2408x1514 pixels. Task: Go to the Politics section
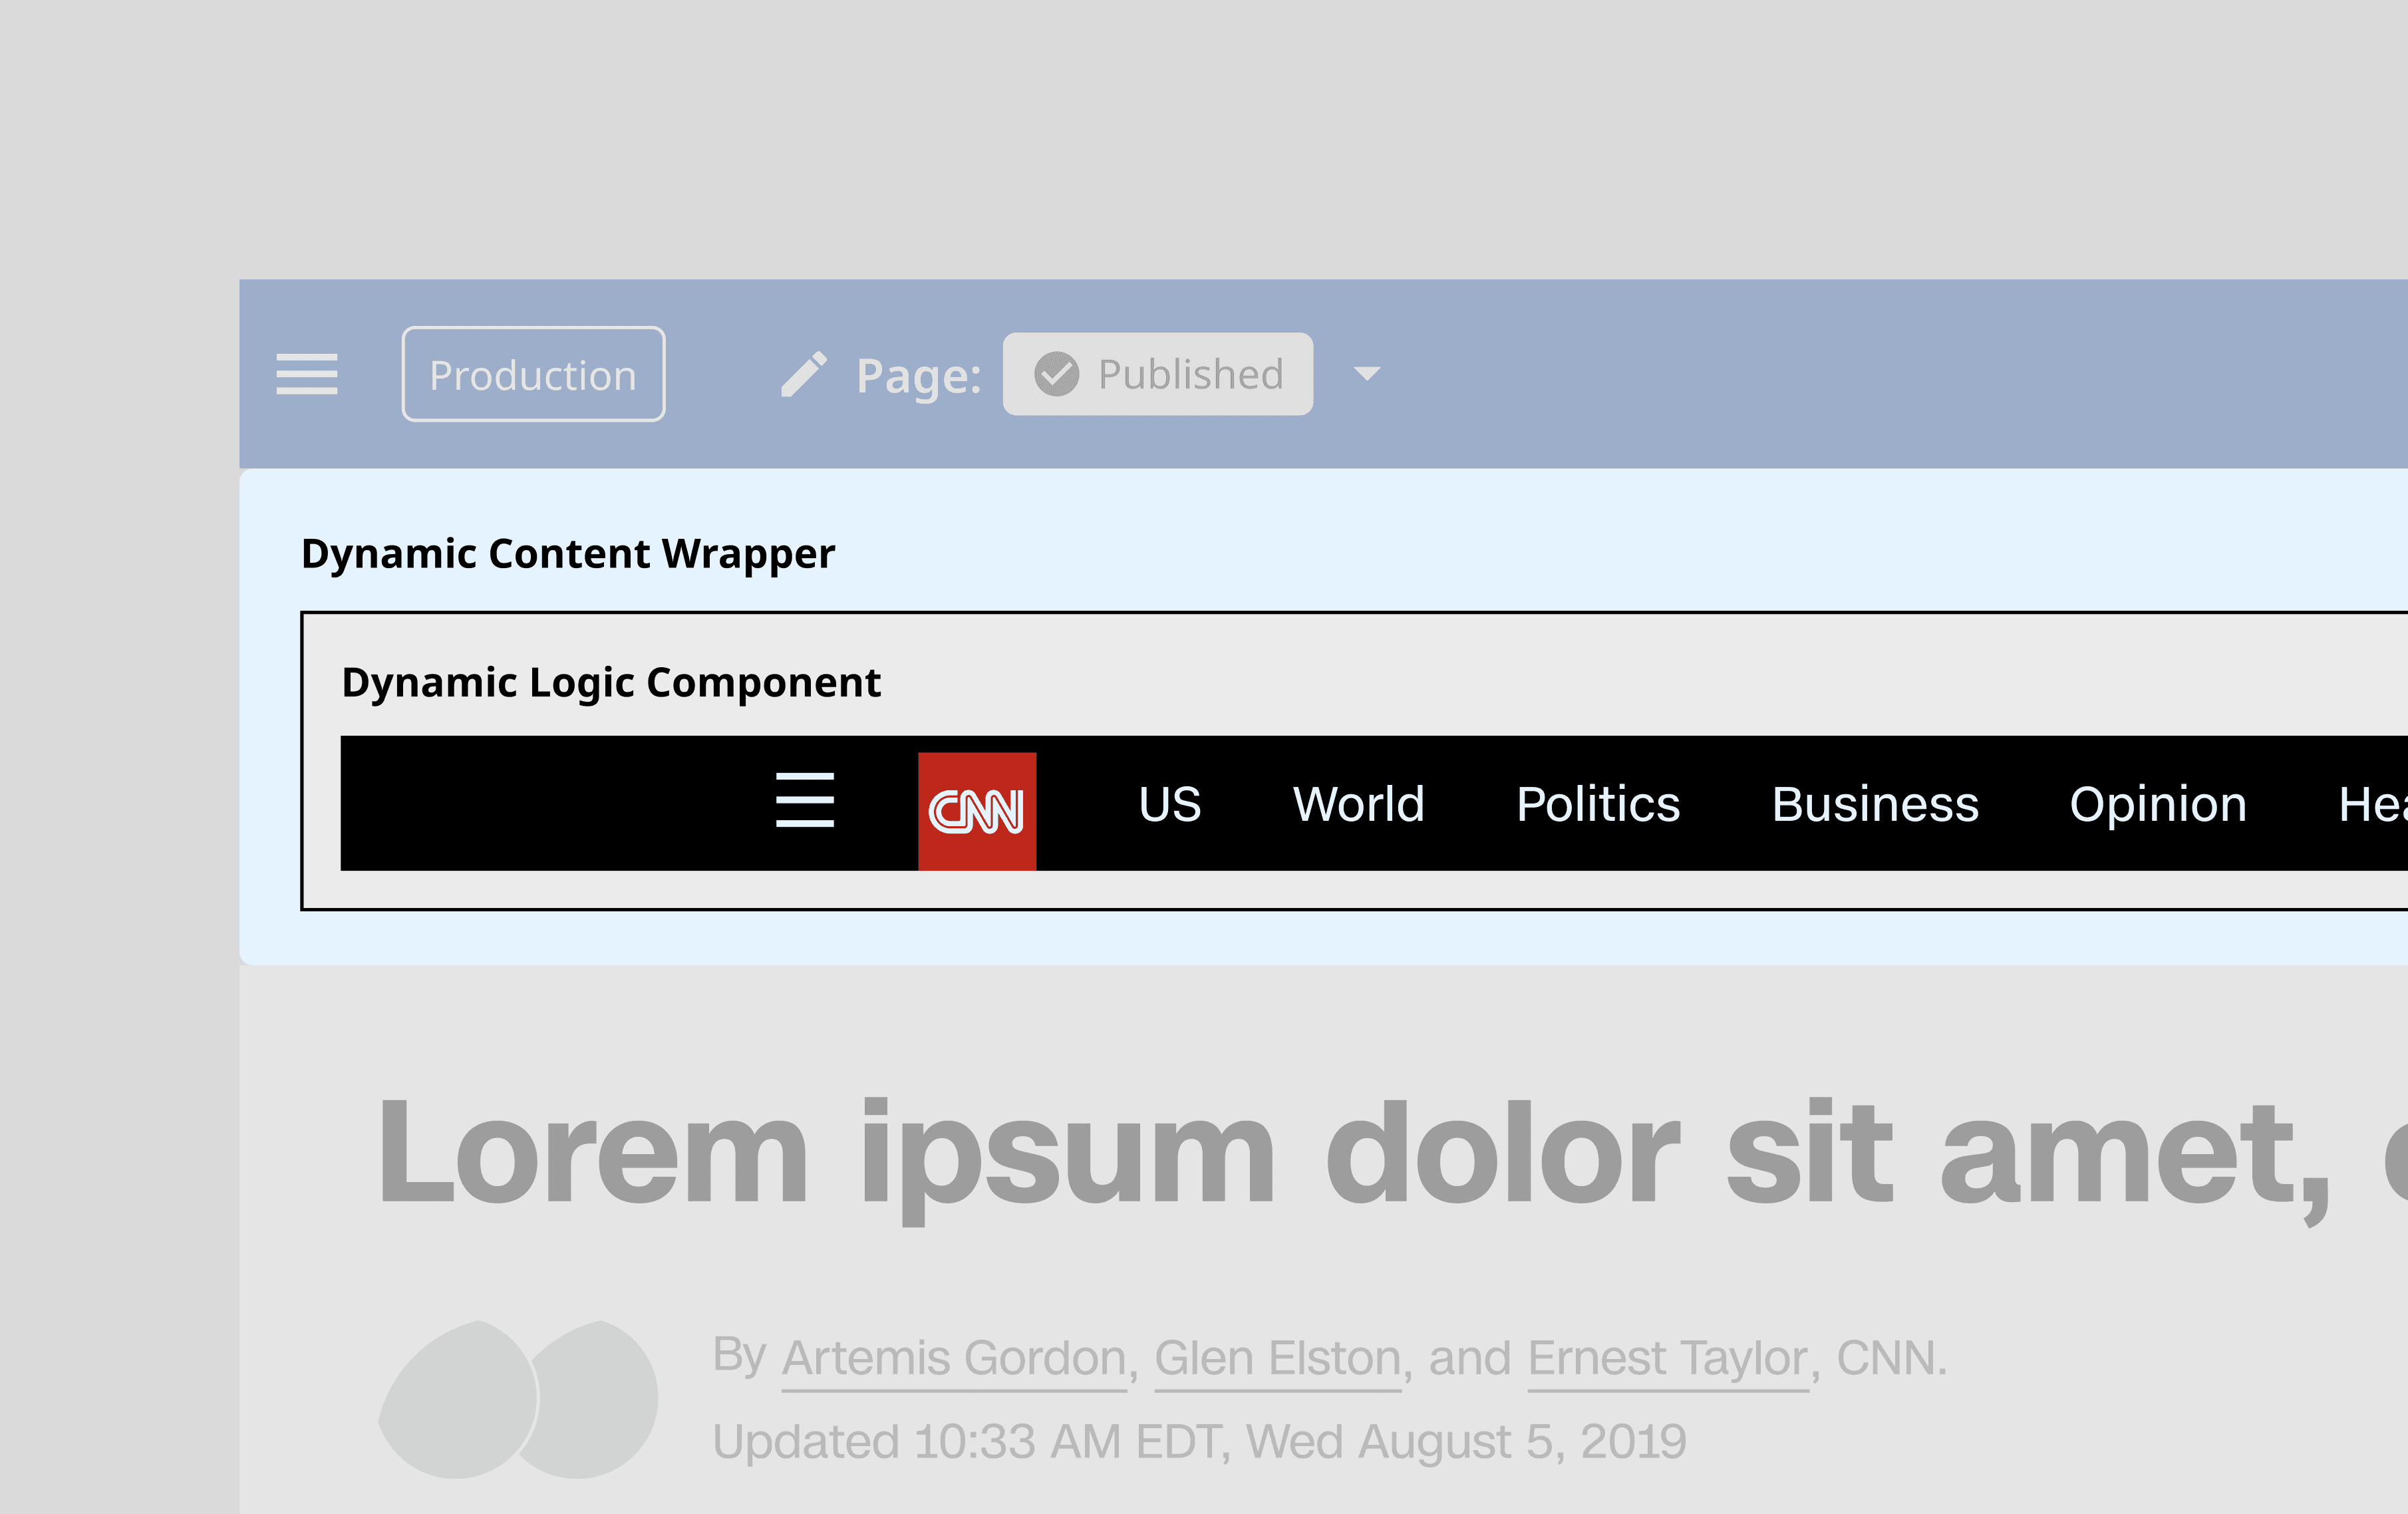click(1597, 805)
